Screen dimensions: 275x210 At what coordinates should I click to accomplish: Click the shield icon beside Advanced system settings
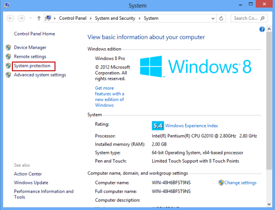click(8, 75)
